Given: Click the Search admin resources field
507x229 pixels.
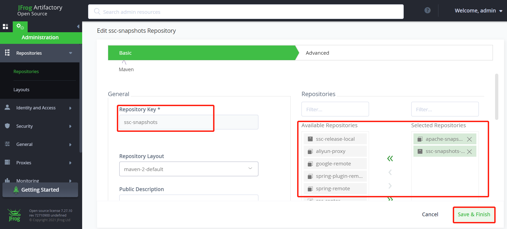Looking at the screenshot, I should [x=246, y=12].
